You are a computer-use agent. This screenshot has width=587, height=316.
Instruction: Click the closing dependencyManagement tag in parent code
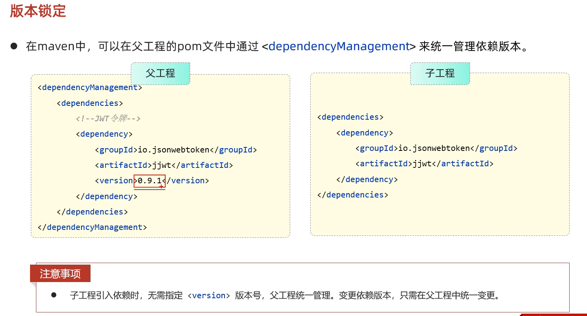pos(92,227)
